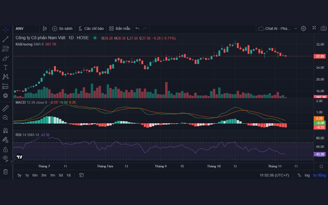Image resolution: width=328 pixels, height=205 pixels.
Task: Select the 6m time range
Action: click(35, 175)
